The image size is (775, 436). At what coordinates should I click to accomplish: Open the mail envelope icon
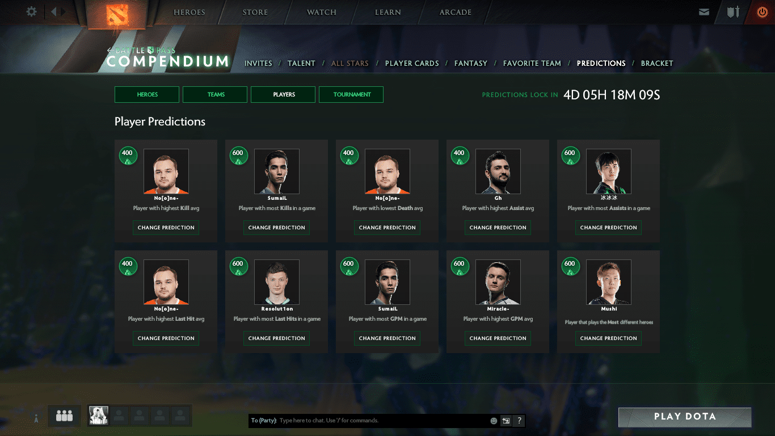click(704, 12)
